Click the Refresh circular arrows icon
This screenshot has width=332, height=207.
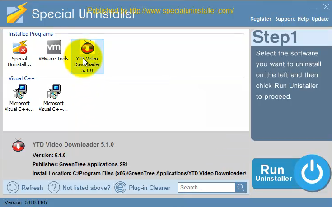[13, 187]
